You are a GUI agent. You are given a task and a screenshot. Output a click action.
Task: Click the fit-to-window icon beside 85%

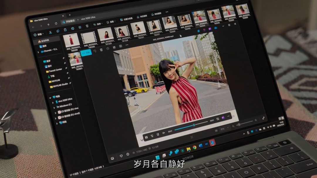[216, 131]
